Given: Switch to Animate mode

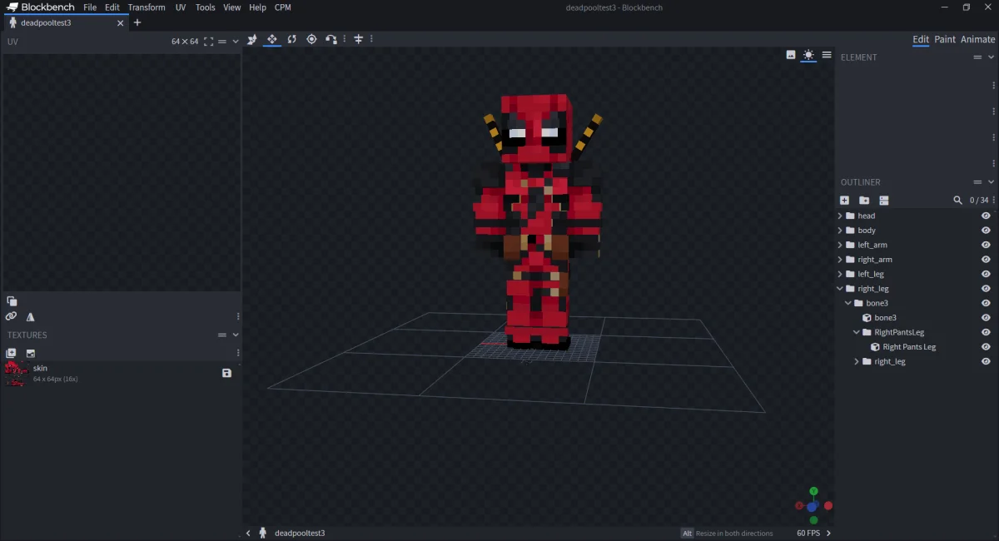Looking at the screenshot, I should point(977,39).
